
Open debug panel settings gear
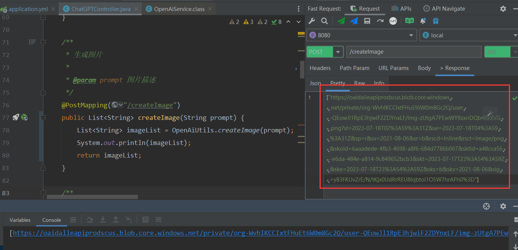[x=503, y=206]
